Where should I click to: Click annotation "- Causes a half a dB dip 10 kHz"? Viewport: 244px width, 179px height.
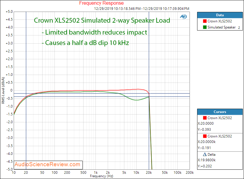(x=85, y=43)
